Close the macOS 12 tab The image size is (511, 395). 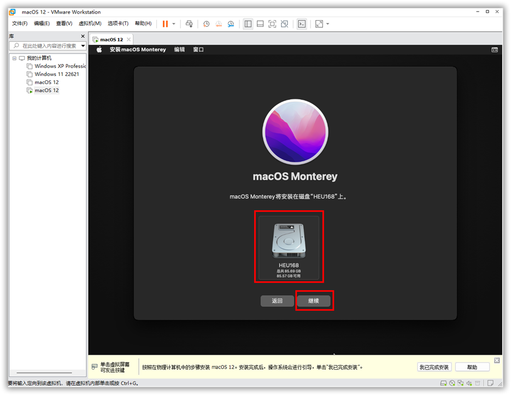click(129, 39)
